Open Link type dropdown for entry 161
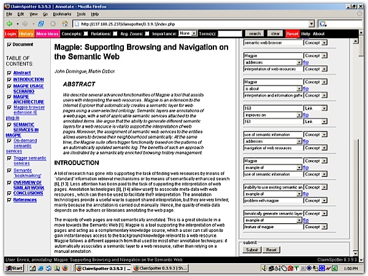 pyautogui.click(x=315, y=121)
